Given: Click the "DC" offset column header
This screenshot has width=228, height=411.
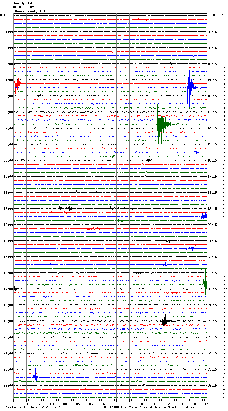Looking at the screenshot, I should pos(223,14).
